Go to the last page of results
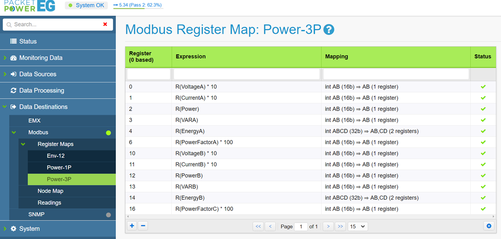This screenshot has width=501, height=239. (340, 226)
